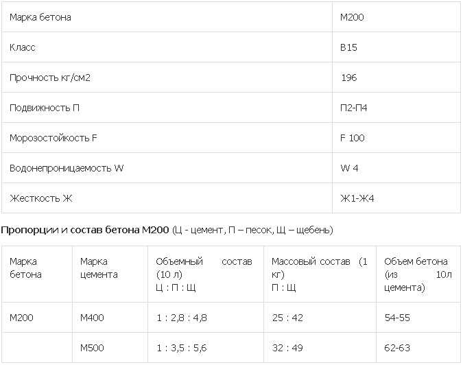Select the strength value 196
463x365 pixels.
coord(349,78)
